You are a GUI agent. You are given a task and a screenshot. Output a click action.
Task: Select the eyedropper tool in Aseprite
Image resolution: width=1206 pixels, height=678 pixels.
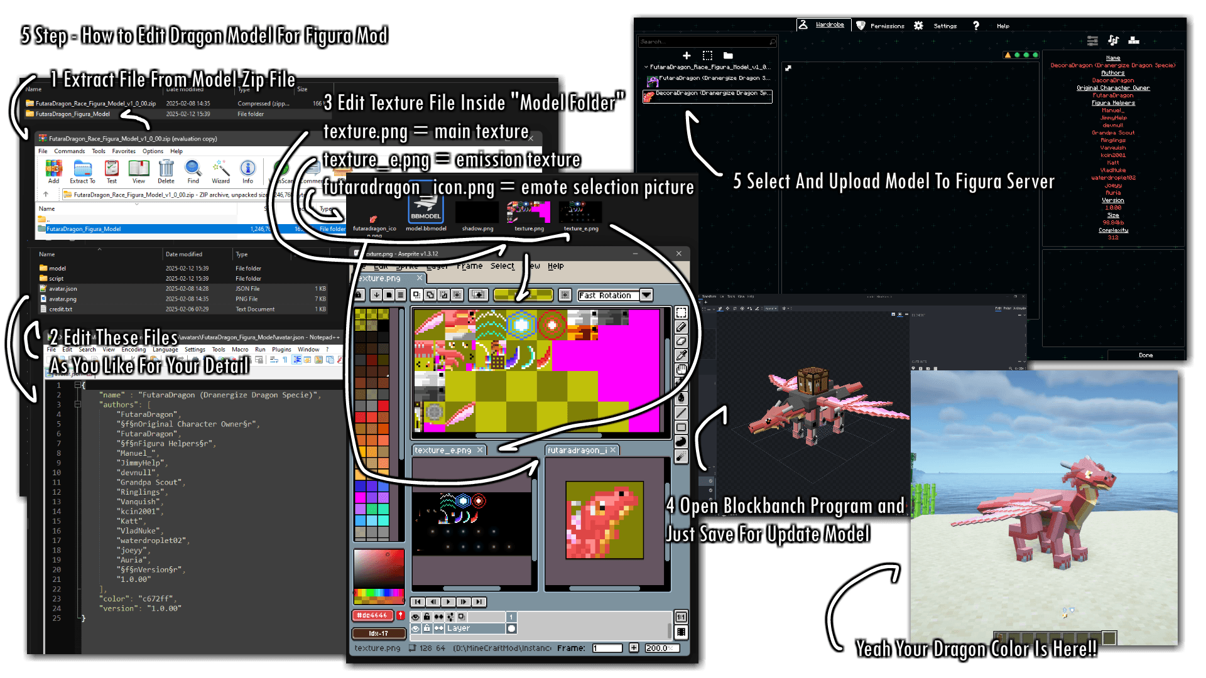point(681,356)
